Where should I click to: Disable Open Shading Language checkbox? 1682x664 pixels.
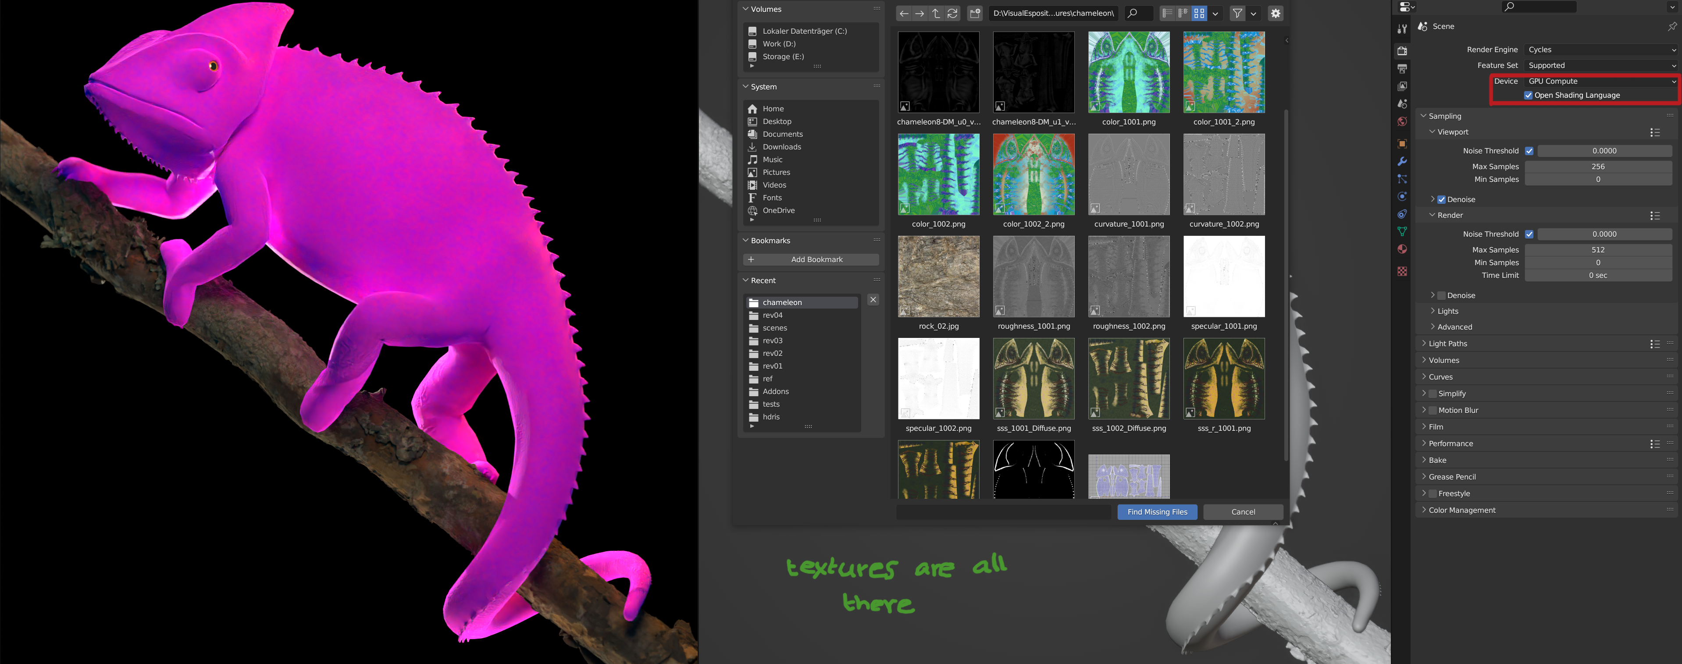point(1528,95)
